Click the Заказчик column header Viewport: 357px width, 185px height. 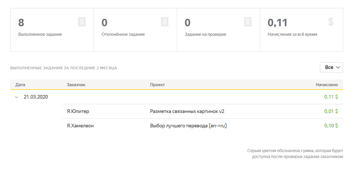(76, 84)
